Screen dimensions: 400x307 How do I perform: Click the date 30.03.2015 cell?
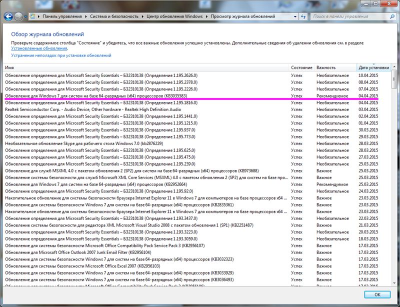point(368,130)
